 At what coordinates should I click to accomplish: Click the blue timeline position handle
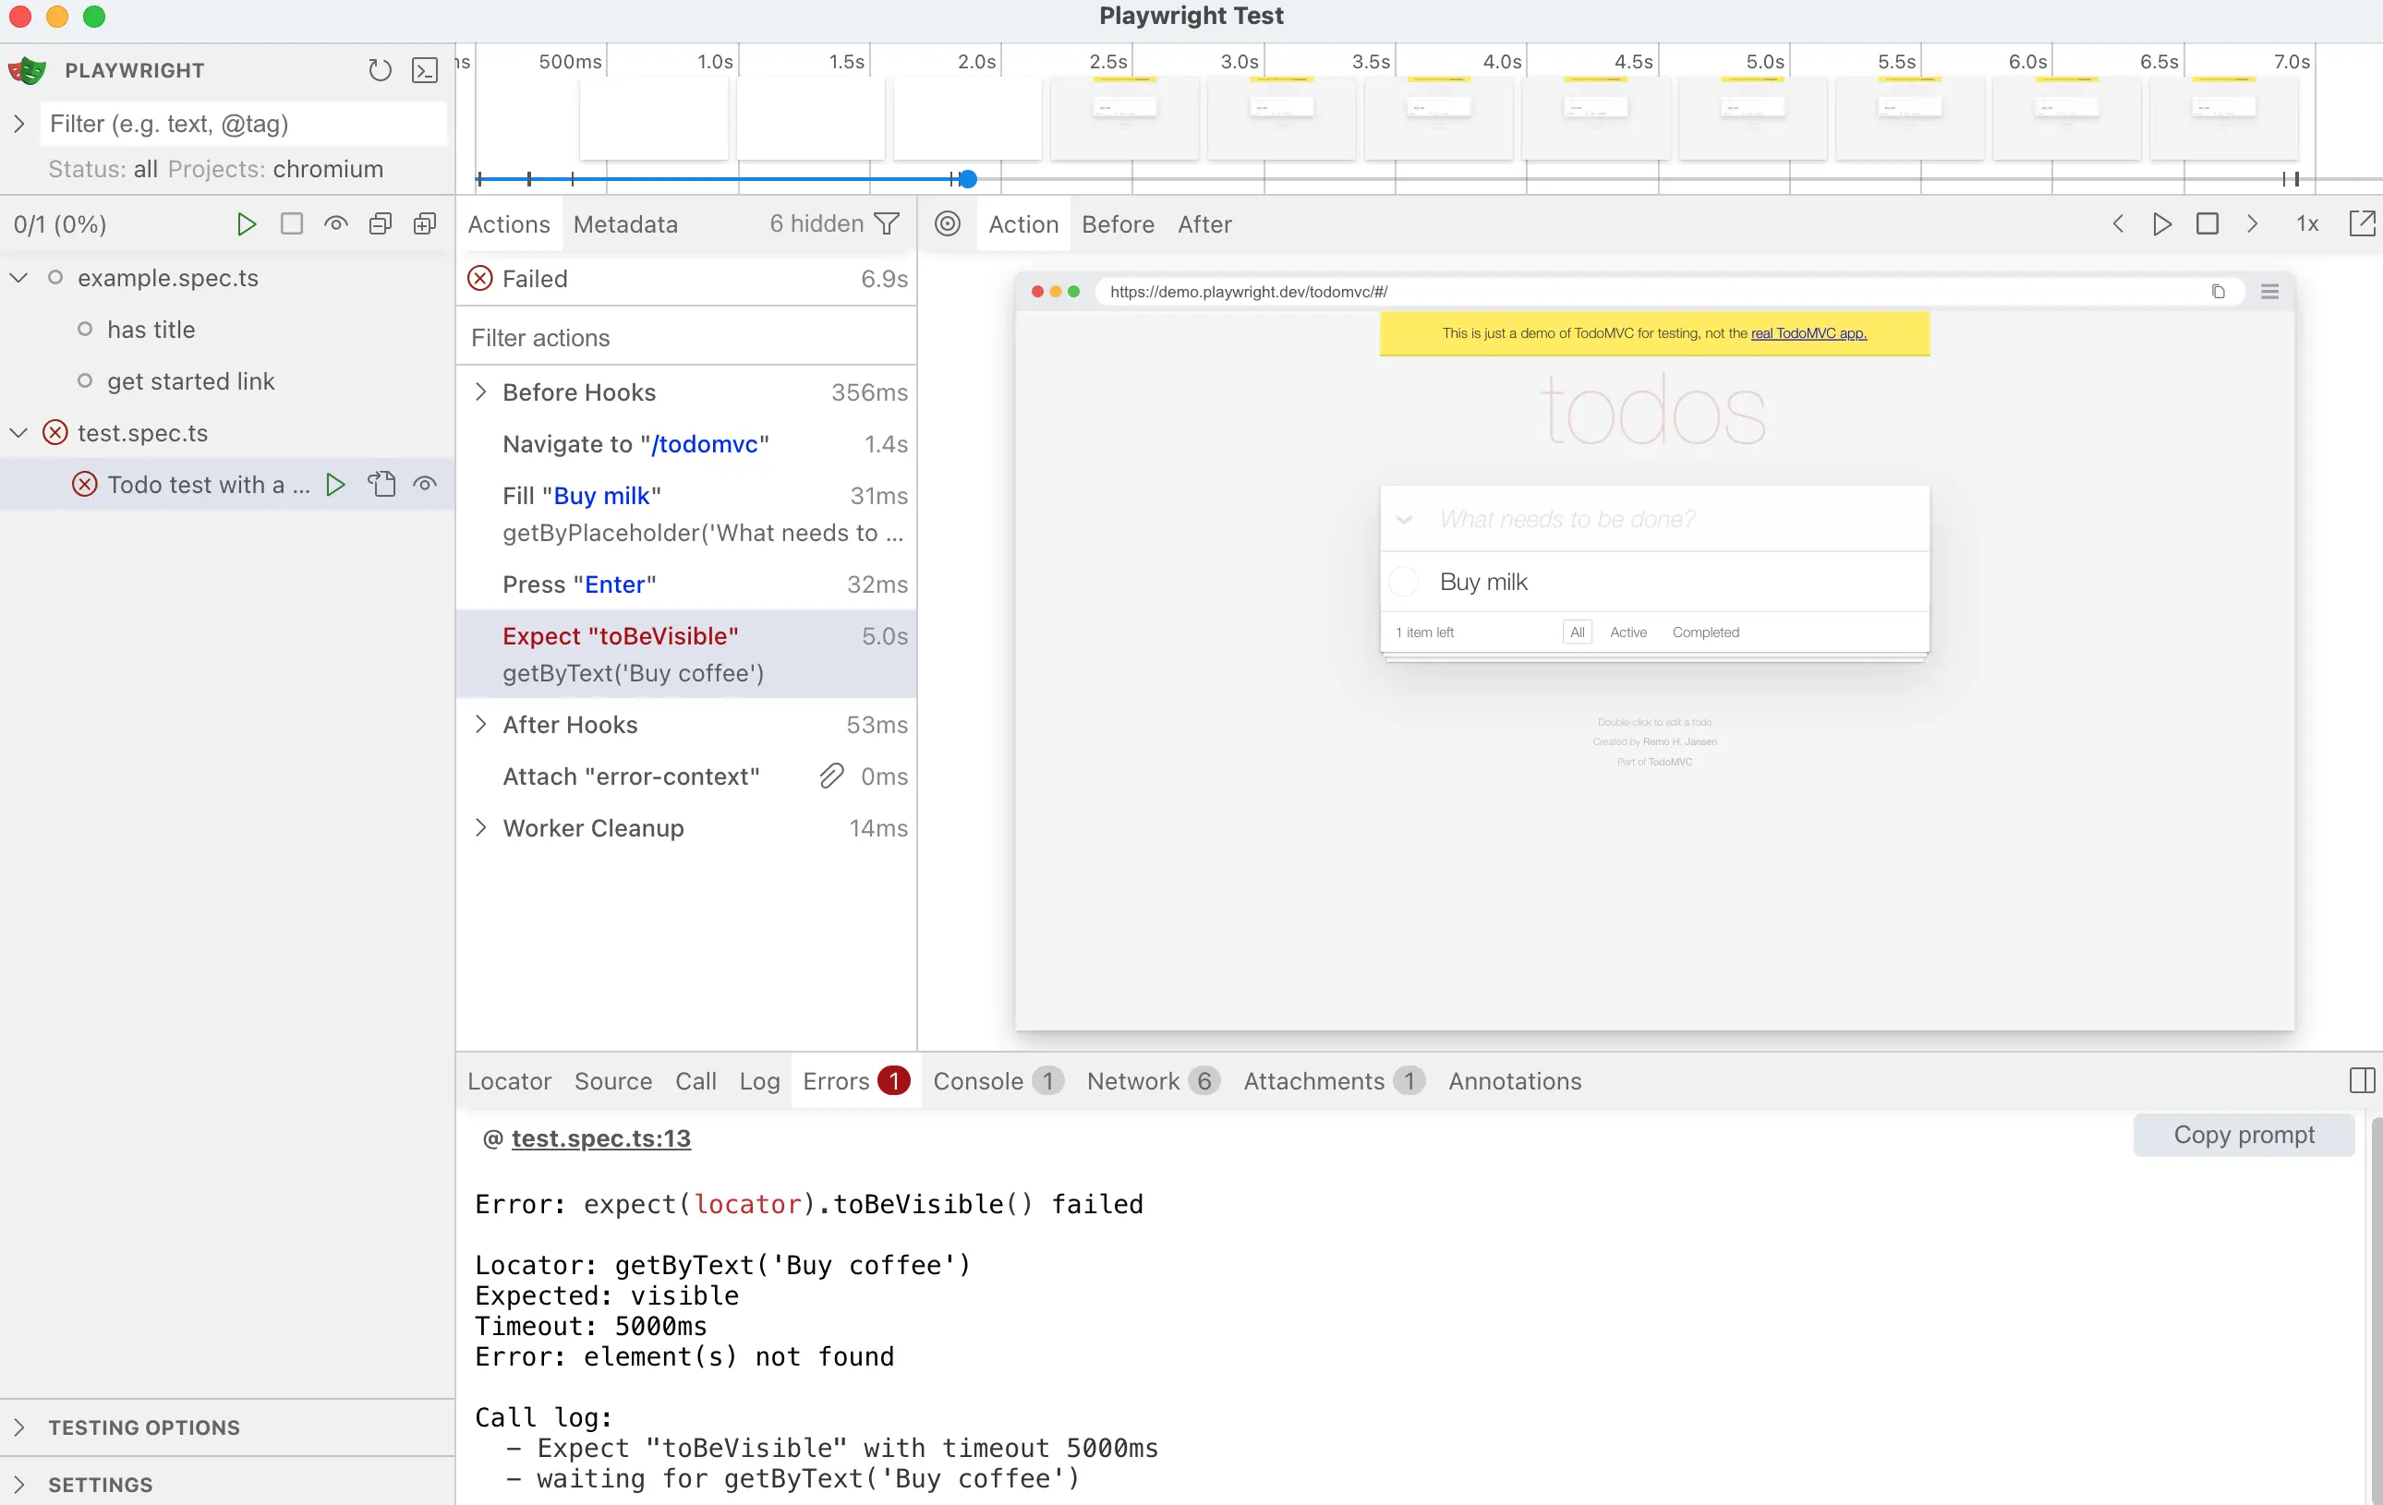pos(968,179)
